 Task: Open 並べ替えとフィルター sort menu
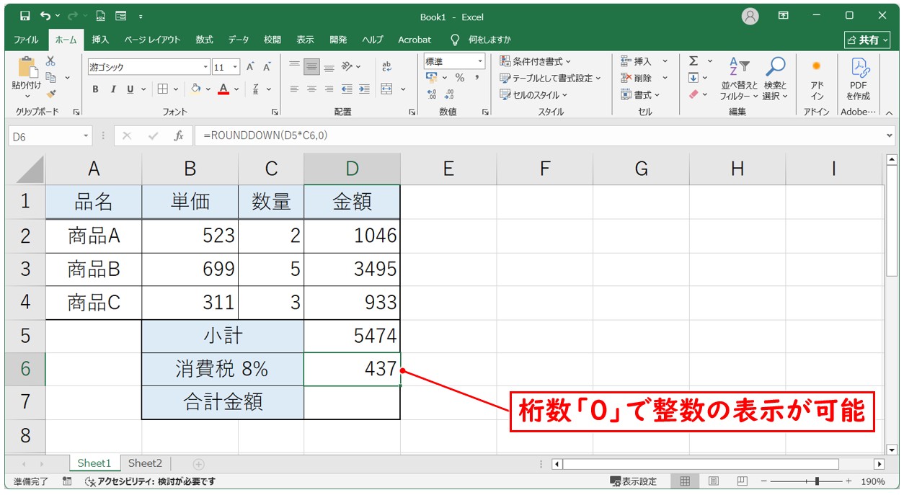(x=740, y=79)
